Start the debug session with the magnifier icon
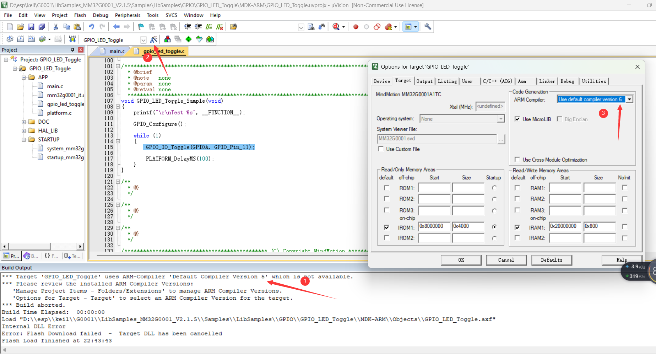 pyautogui.click(x=336, y=27)
